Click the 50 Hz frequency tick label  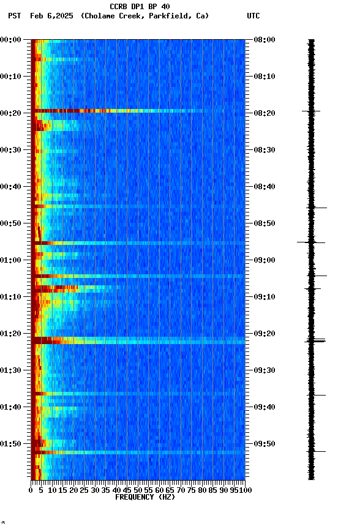(x=138, y=490)
